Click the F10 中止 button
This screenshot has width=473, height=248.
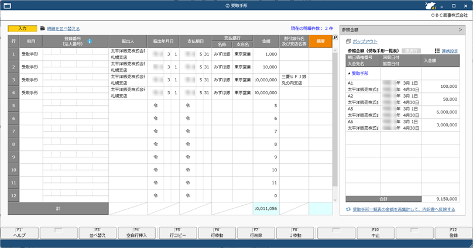(x=376, y=233)
